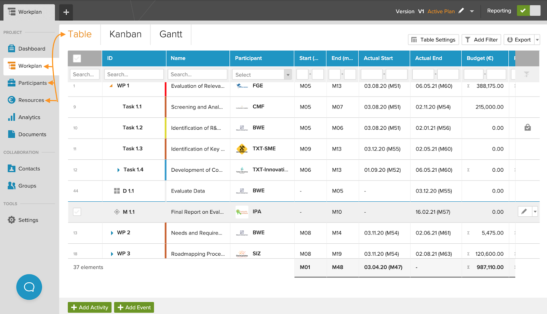547x314 pixels.
Task: Click the Add Event button
Action: pos(134,307)
